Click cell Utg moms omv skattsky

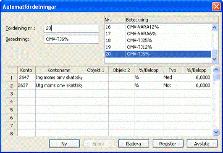point(59,85)
